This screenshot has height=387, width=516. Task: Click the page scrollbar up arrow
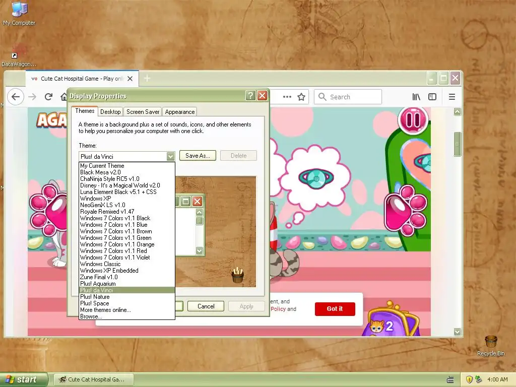point(457,111)
